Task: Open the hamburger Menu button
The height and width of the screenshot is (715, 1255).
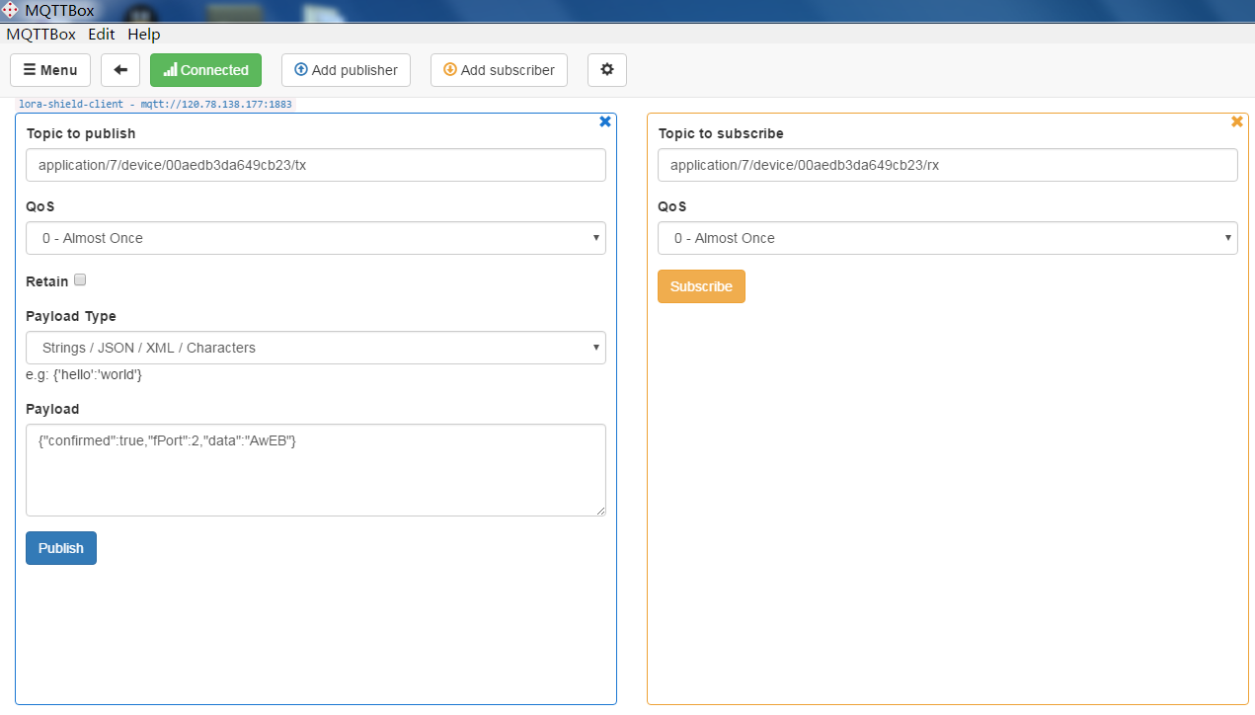Action: [x=50, y=70]
